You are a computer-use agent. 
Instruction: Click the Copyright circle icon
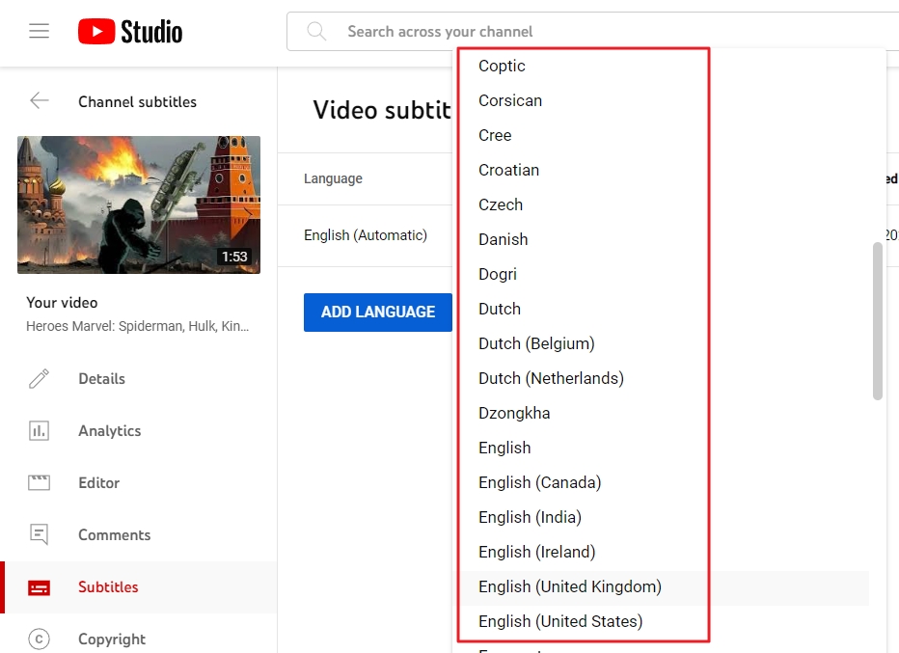(x=39, y=639)
